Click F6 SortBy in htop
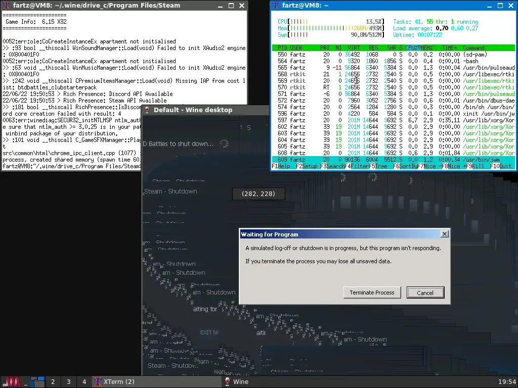The height and width of the screenshot is (388, 518). [405, 166]
